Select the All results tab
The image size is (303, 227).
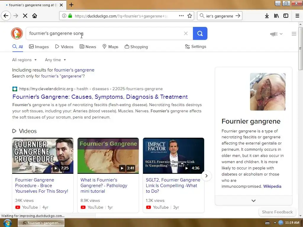17,47
